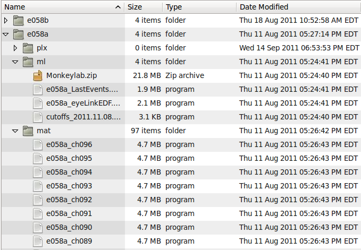The image size is (361, 250).
Task: Sort list by Size column header
Action: (x=135, y=7)
